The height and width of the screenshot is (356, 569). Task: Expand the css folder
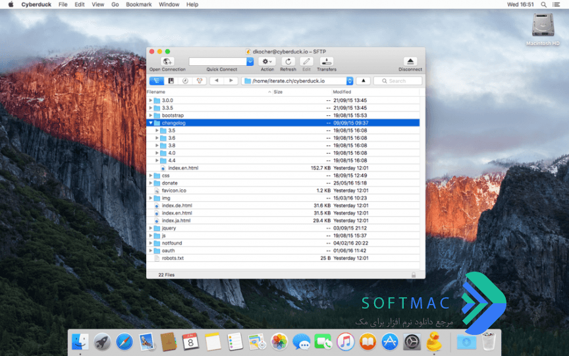(151, 175)
